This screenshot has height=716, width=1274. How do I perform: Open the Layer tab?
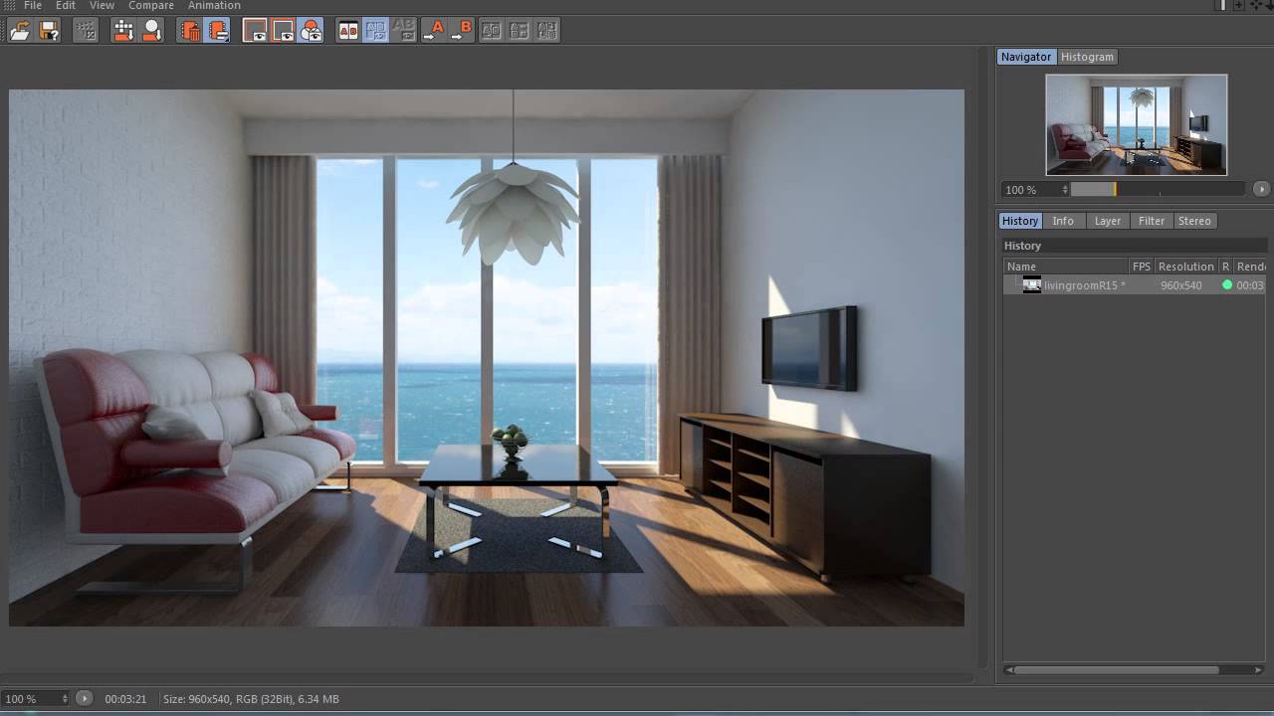click(1108, 221)
